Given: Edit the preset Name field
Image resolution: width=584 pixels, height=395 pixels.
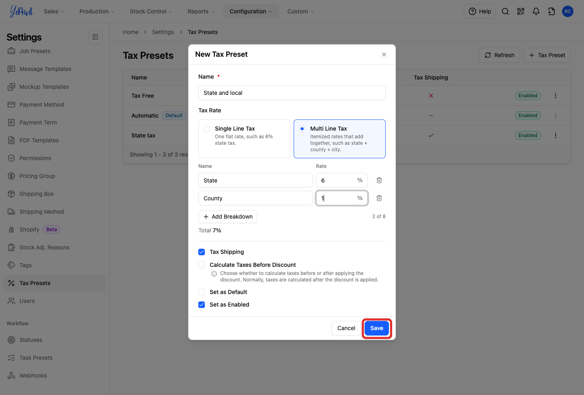Looking at the screenshot, I should coord(292,93).
